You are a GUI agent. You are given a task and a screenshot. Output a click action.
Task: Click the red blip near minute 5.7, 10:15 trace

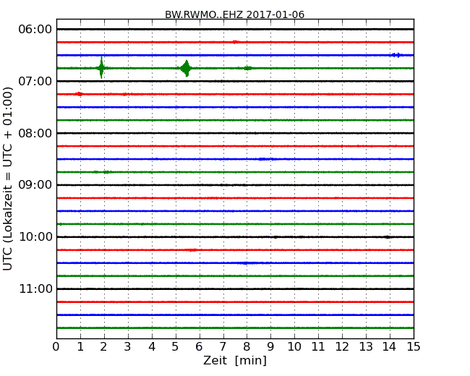(x=192, y=249)
